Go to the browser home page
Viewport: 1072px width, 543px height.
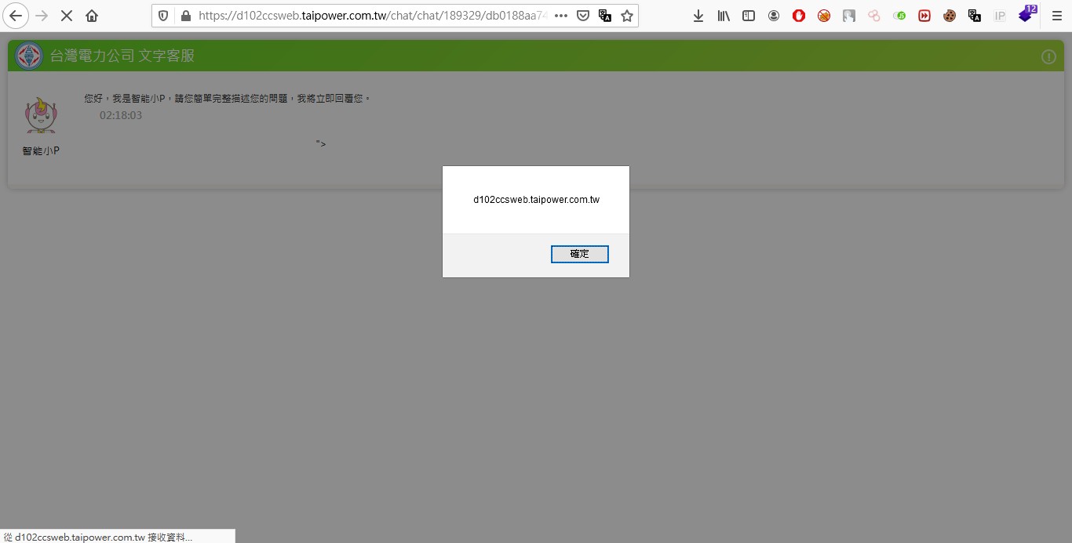[x=92, y=16]
